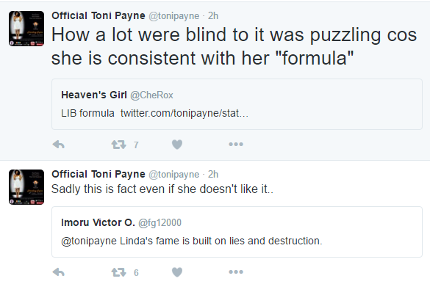The width and height of the screenshot is (430, 284).
Task: Open the twitter.com/tonipayne/stat... link
Action: [184, 113]
